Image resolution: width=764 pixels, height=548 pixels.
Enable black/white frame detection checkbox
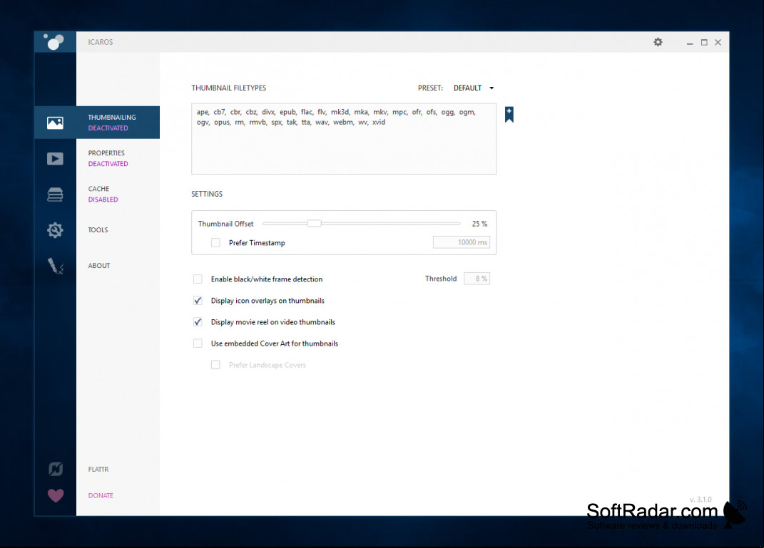198,279
